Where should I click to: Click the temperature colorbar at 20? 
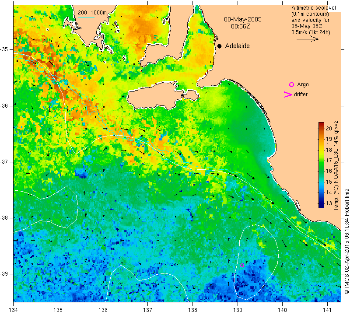321,128
